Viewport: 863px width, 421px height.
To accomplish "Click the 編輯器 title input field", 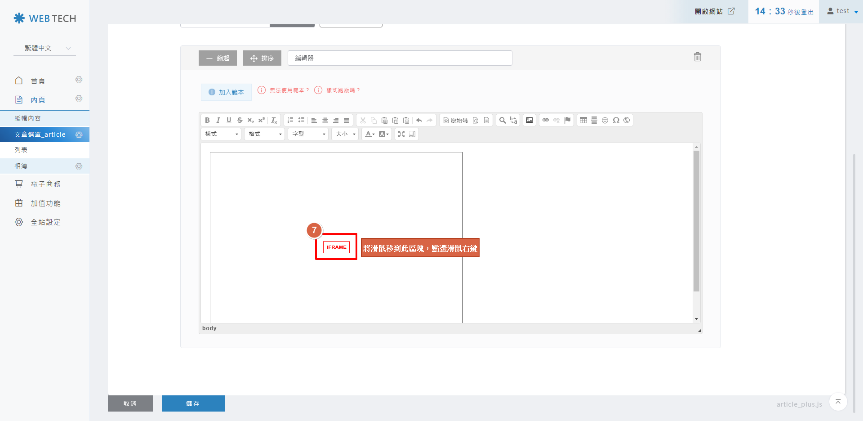I will [x=400, y=58].
